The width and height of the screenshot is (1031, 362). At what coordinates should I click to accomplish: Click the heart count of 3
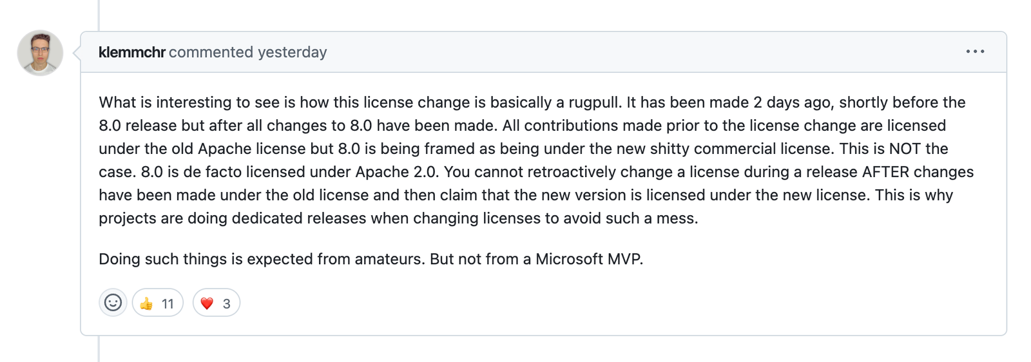click(227, 304)
